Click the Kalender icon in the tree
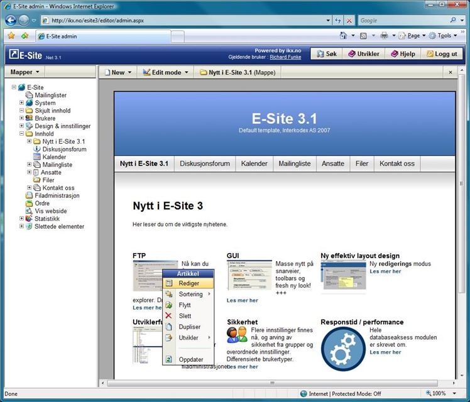Screen dimensions: 470x402 (x=36, y=156)
